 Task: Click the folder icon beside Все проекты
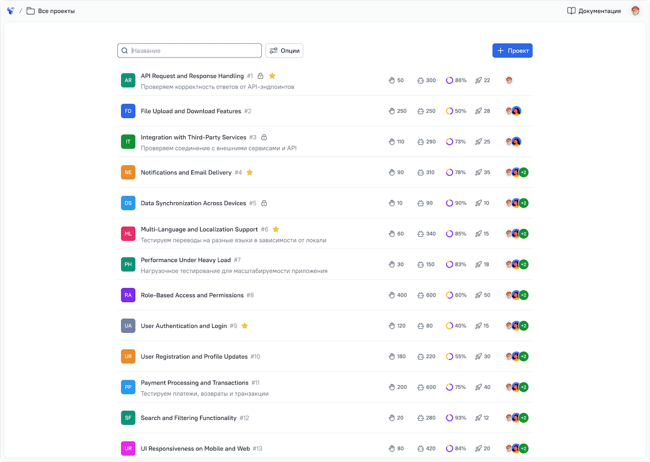(30, 10)
